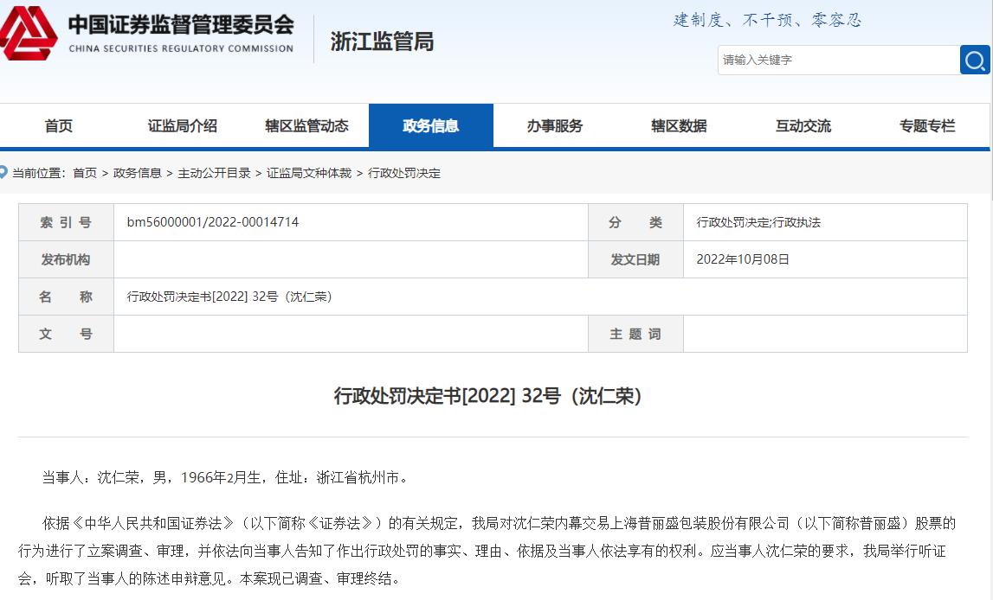993x600 pixels.
Task: Type in the 请输入关键字 search field
Action: (837, 60)
